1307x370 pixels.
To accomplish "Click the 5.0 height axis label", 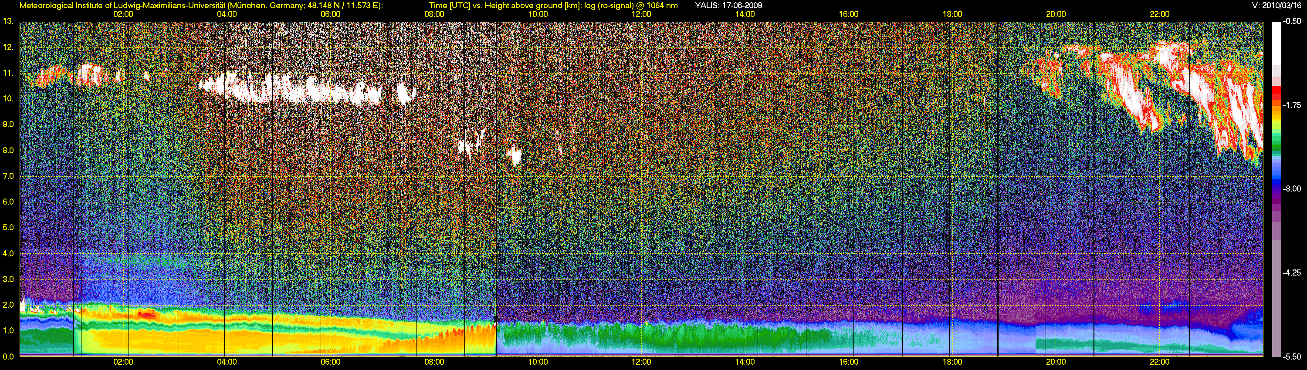I will click(8, 228).
